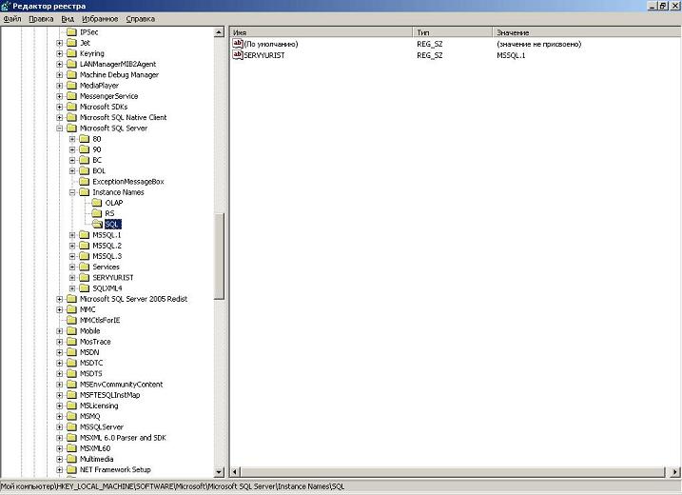Click the (По умолчанию) value icon
The height and width of the screenshot is (495, 682).
[238, 44]
